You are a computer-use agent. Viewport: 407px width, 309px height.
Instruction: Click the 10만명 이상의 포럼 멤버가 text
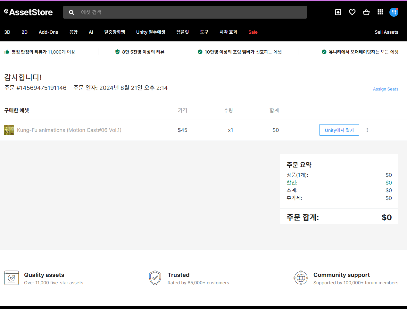[x=229, y=52]
